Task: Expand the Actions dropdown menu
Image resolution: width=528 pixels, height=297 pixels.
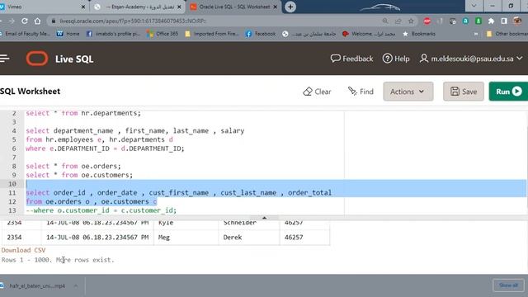Action: (x=408, y=92)
